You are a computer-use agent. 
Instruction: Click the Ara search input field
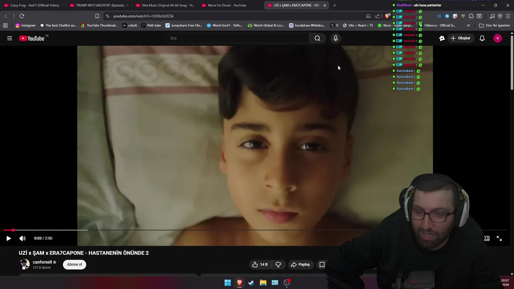tap(237, 38)
